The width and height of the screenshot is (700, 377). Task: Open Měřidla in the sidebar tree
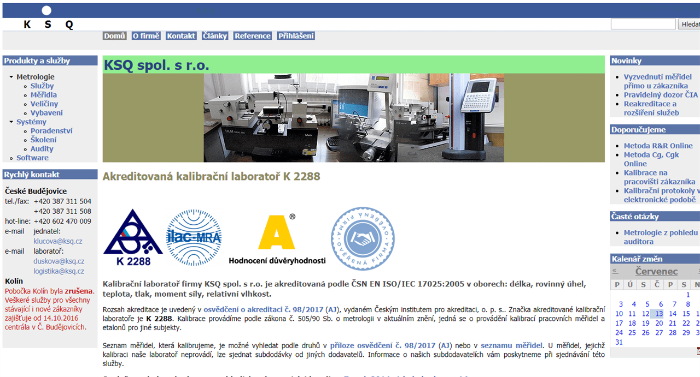tap(44, 95)
